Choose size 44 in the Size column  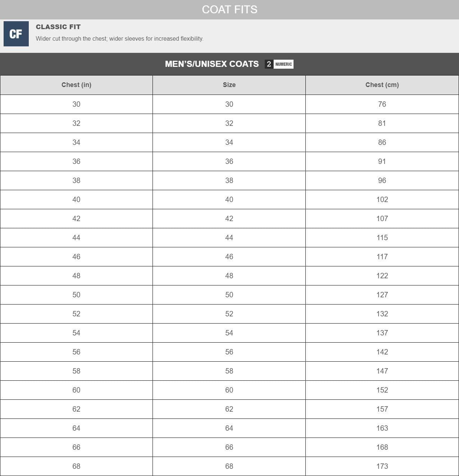[229, 238]
